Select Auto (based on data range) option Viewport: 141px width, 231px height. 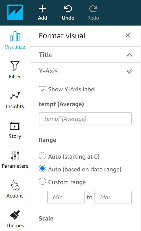pos(43,169)
